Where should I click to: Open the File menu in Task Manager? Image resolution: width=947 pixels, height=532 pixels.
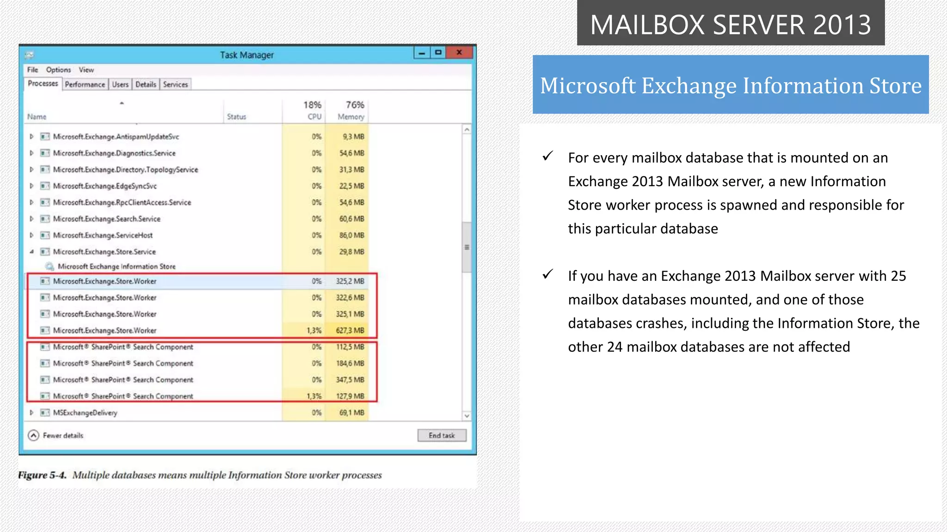(x=32, y=70)
